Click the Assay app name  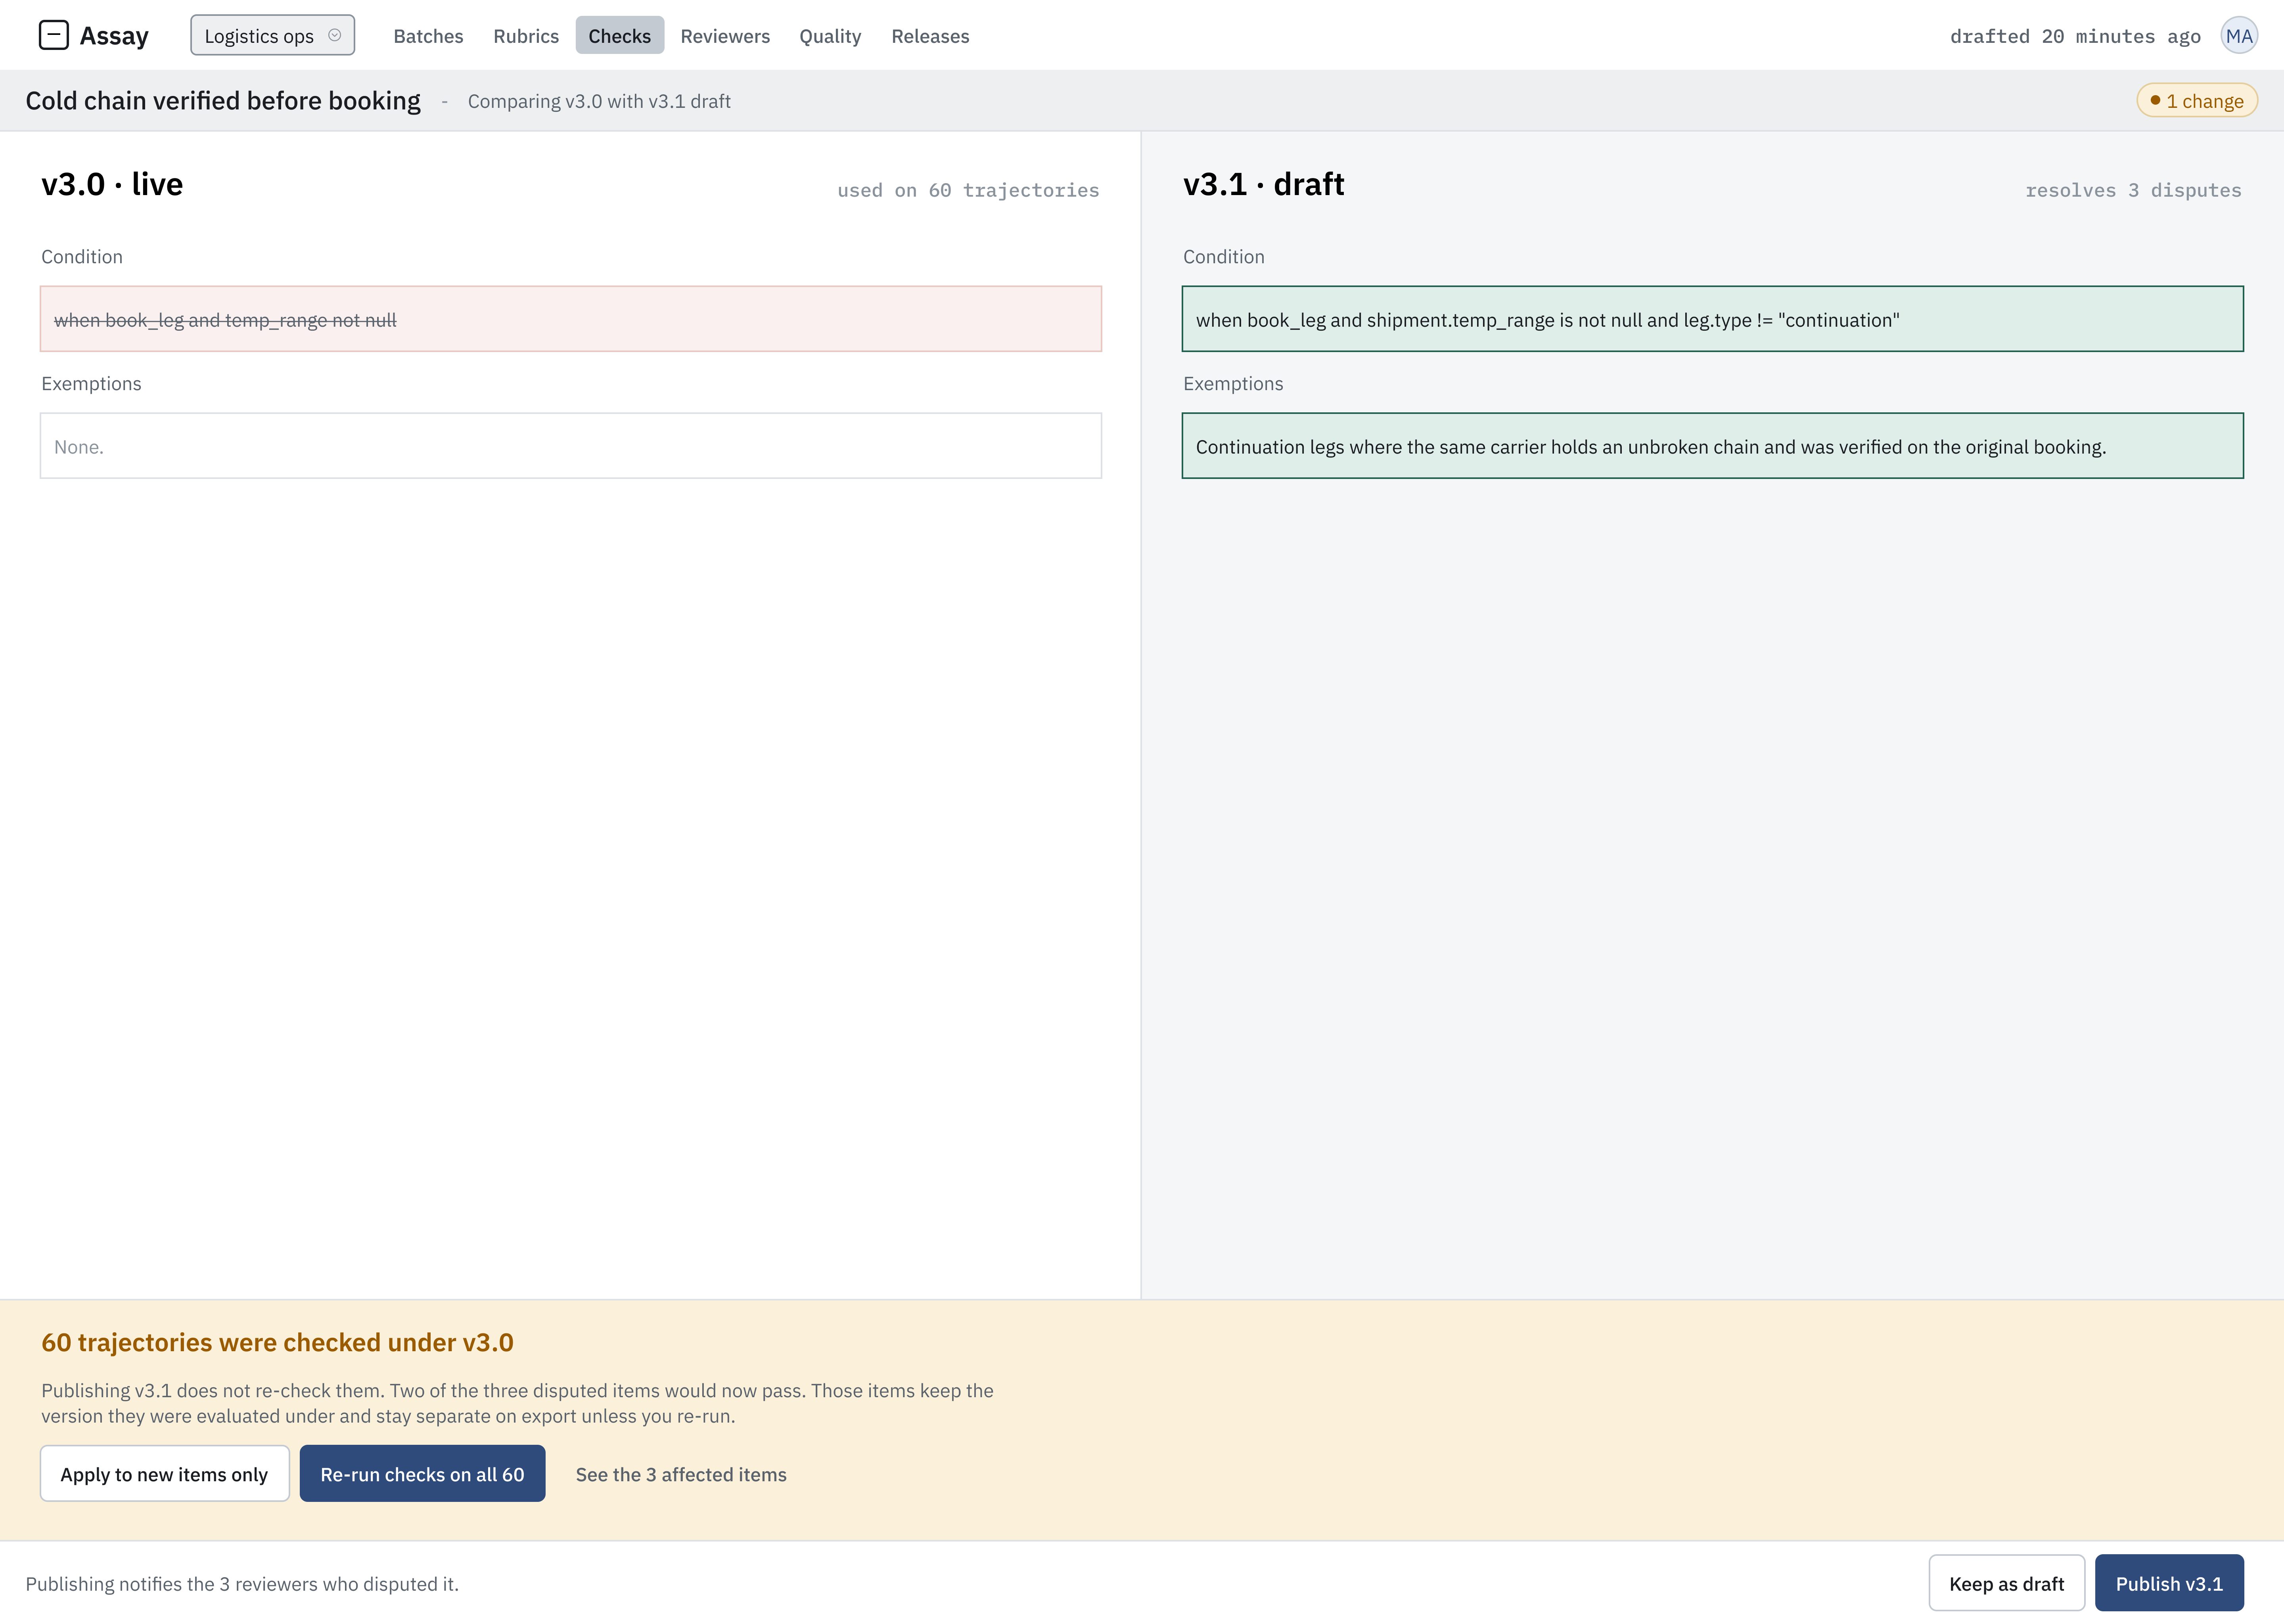(x=114, y=36)
